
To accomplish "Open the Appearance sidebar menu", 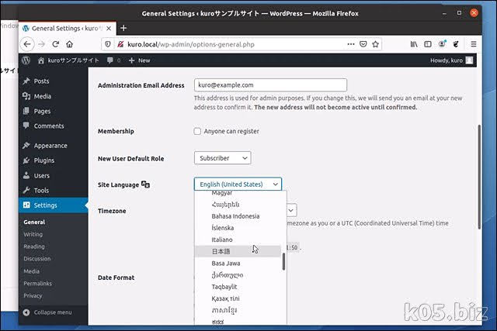I will [x=50, y=146].
